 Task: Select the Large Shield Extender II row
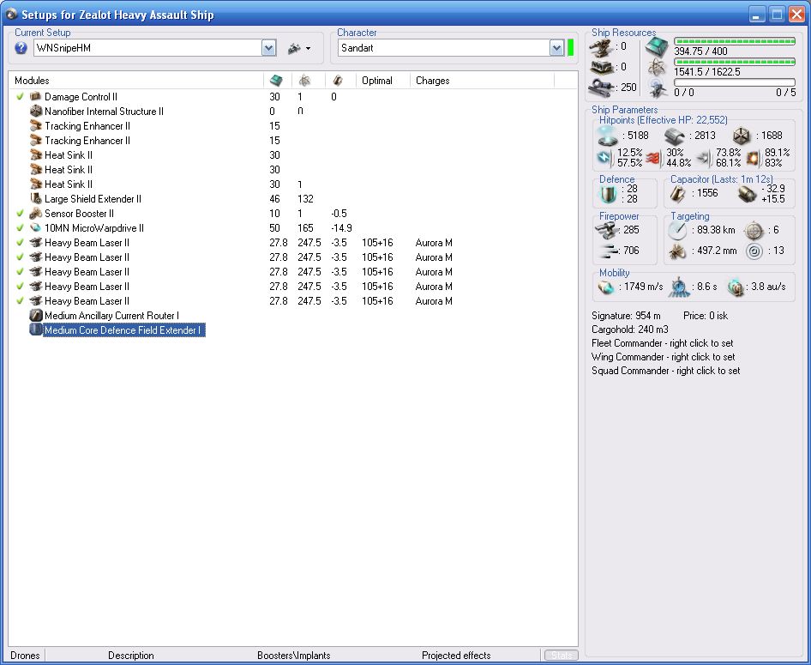[x=292, y=199]
